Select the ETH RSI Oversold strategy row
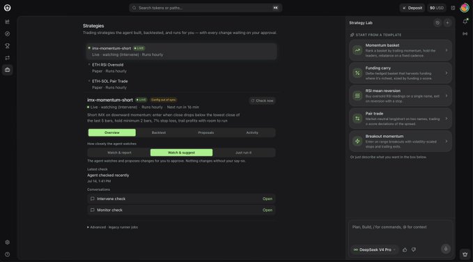This screenshot has height=262, width=473. (181, 68)
